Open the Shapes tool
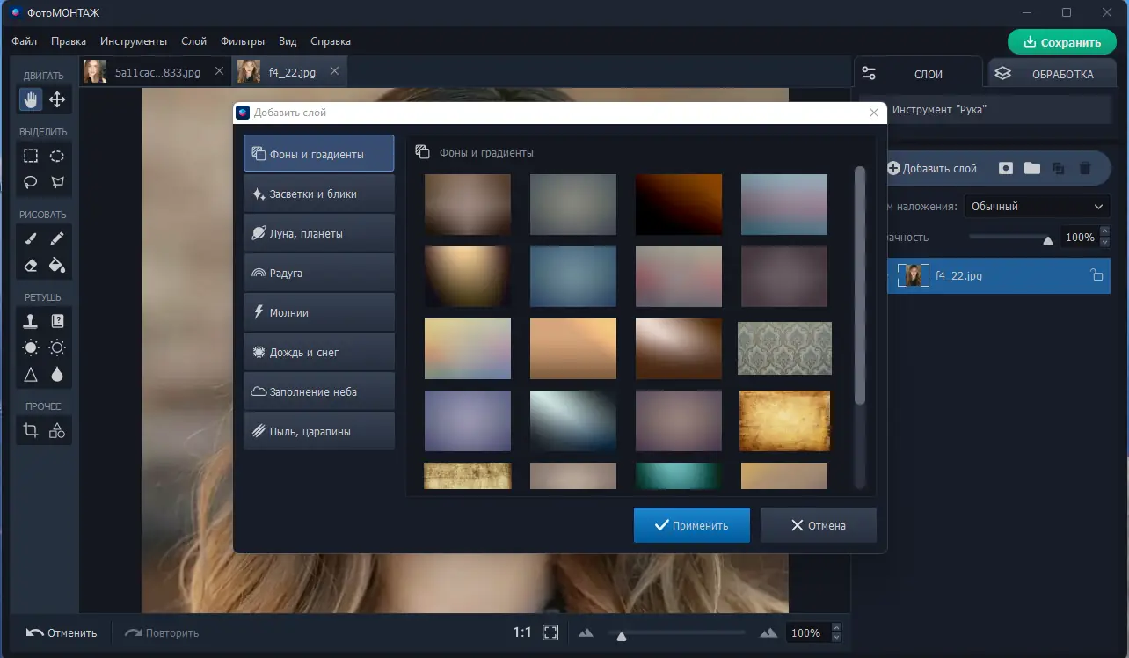This screenshot has height=658, width=1129. 57,430
